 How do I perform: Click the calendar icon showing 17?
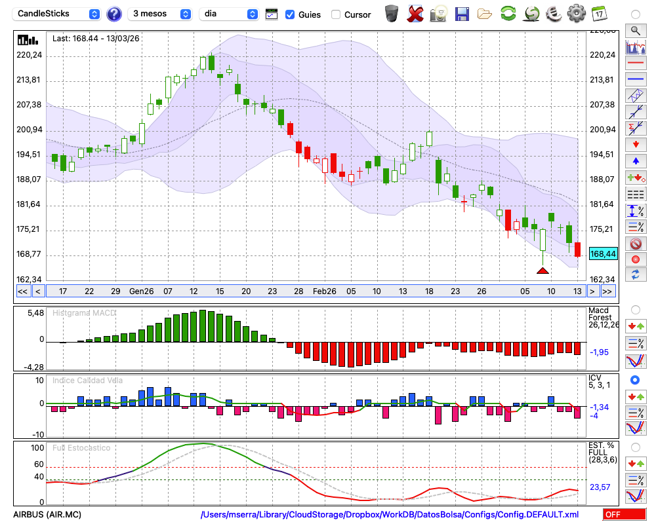coord(598,13)
